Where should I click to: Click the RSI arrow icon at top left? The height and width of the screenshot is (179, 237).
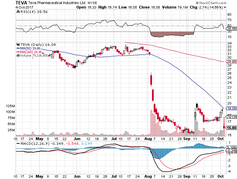pos(18,12)
